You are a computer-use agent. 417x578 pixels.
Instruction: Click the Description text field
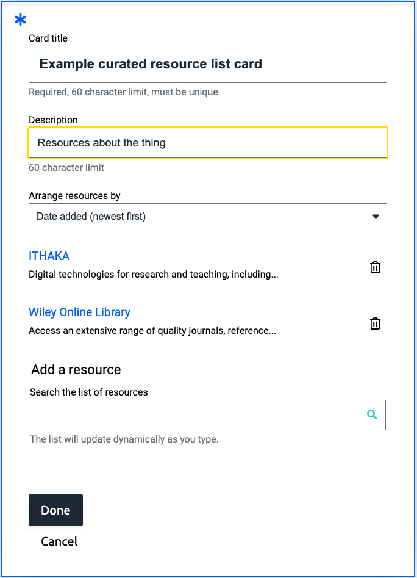coord(207,142)
